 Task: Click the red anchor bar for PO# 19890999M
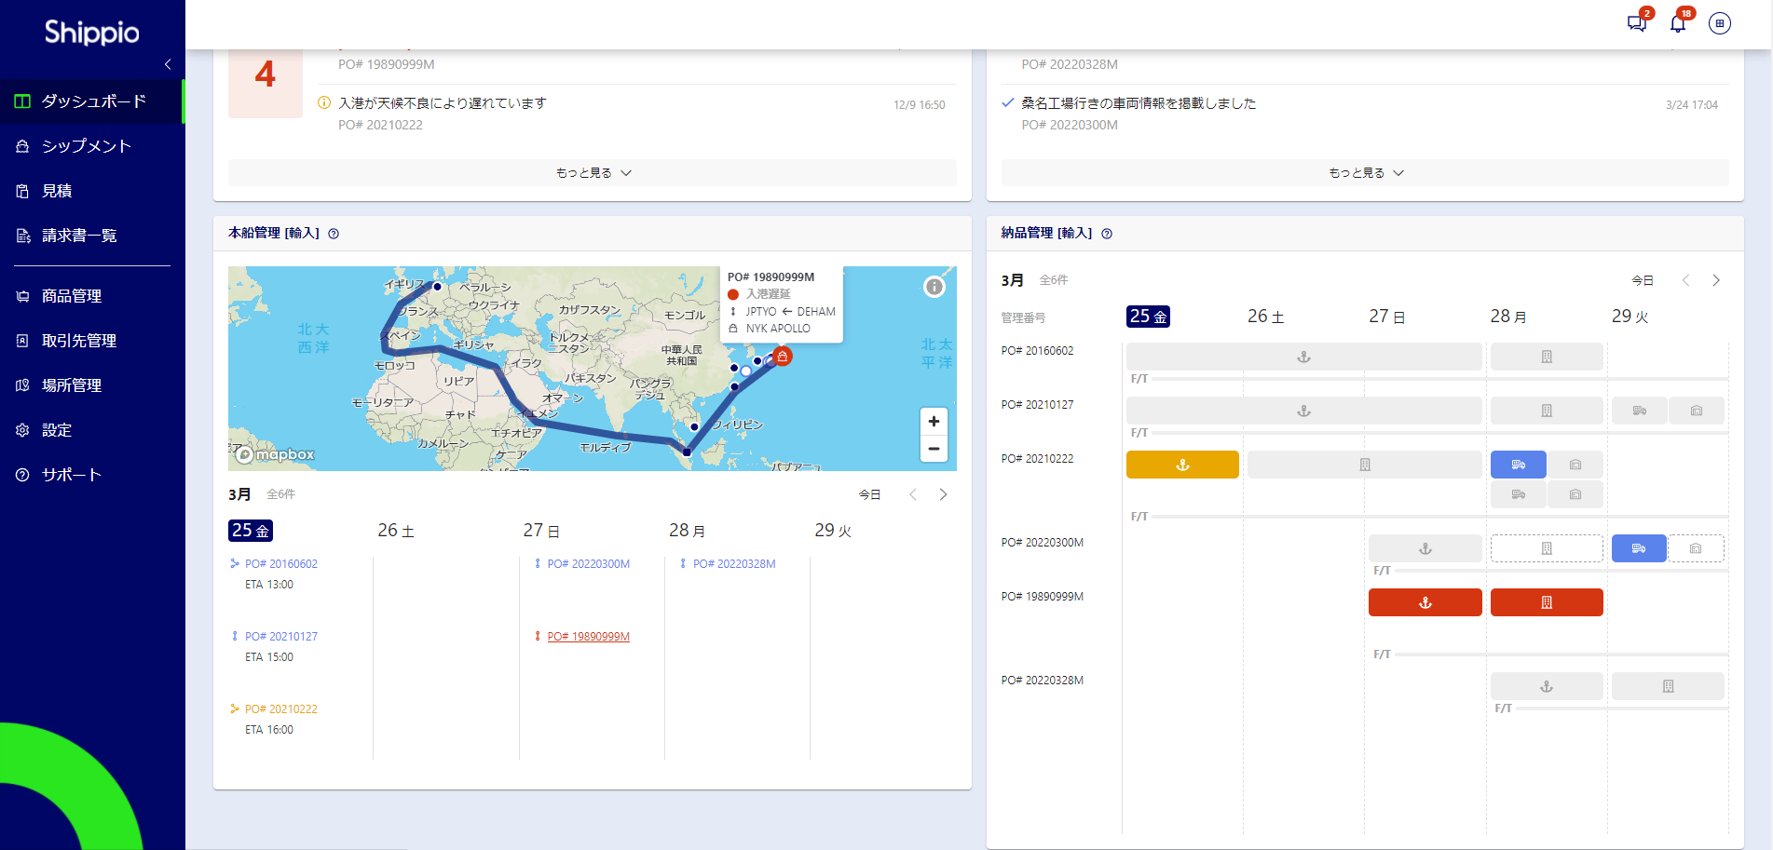pos(1425,602)
